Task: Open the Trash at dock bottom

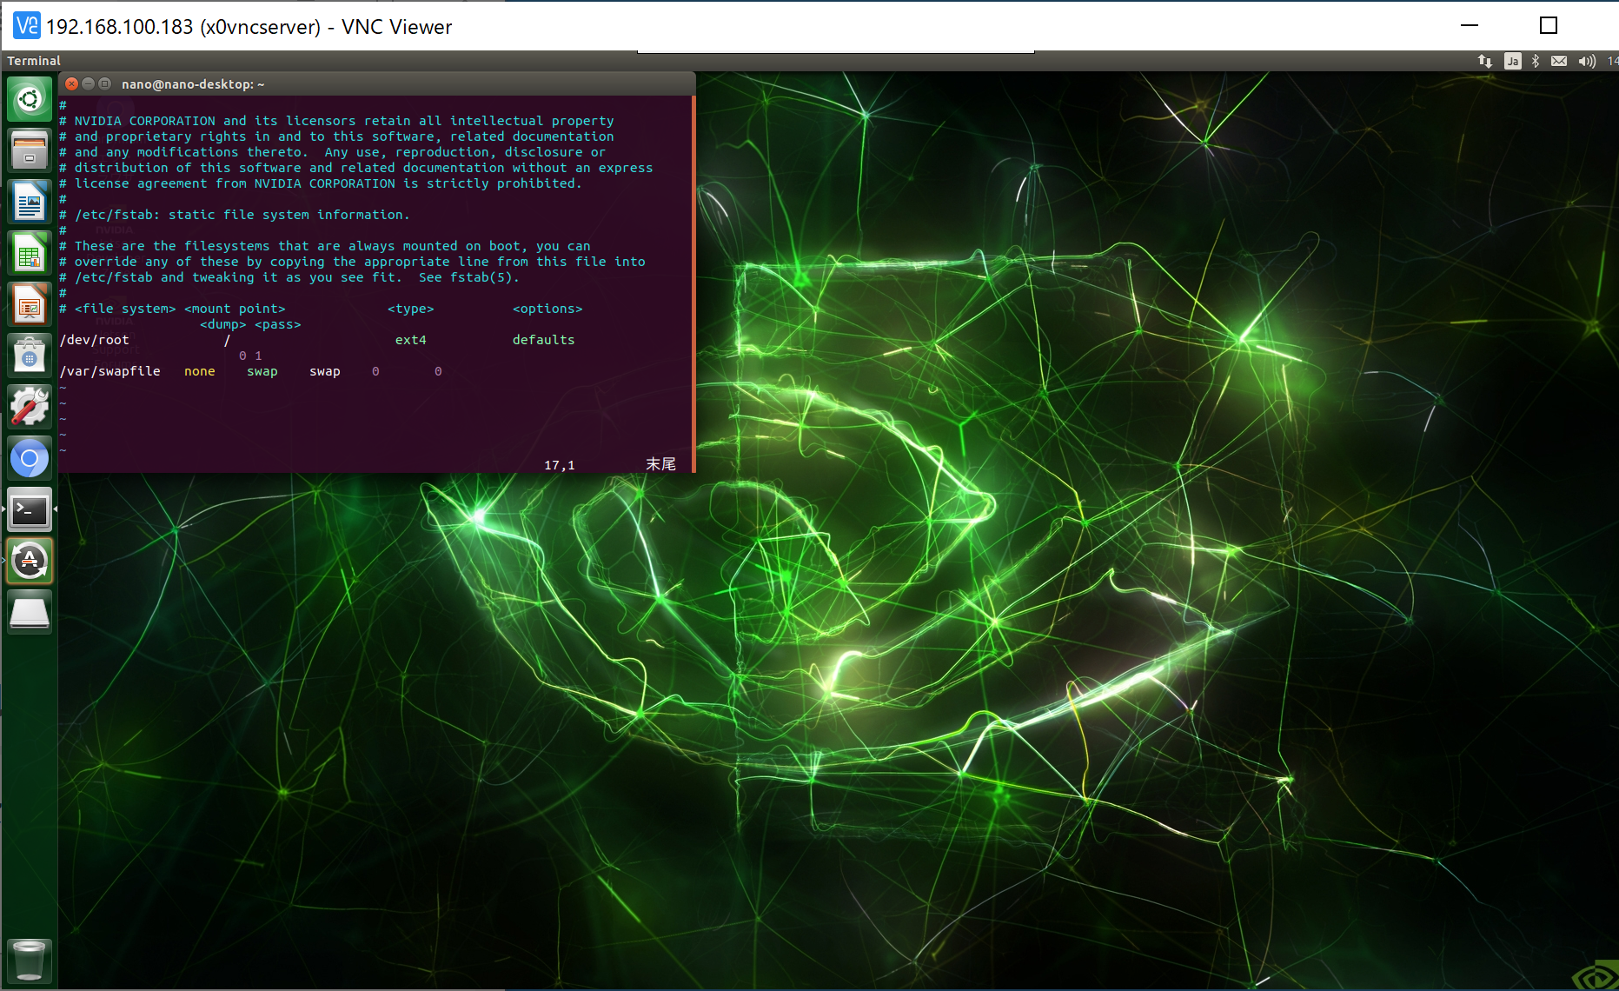Action: point(30,961)
